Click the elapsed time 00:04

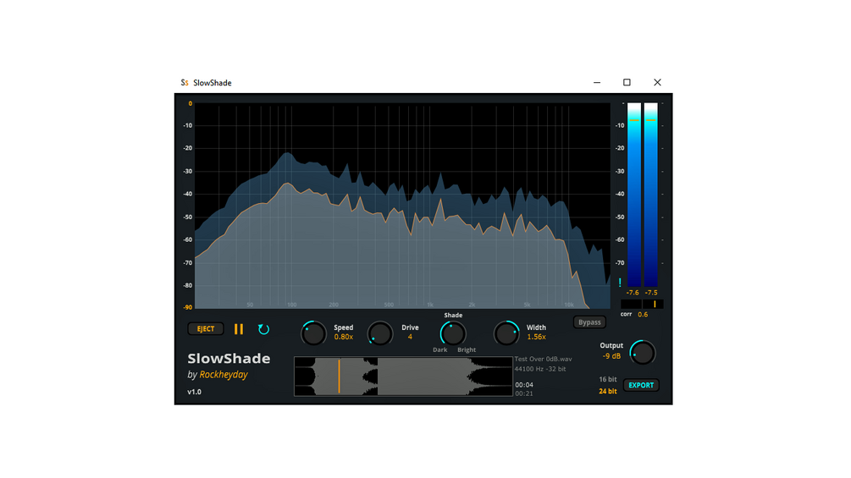(x=524, y=385)
